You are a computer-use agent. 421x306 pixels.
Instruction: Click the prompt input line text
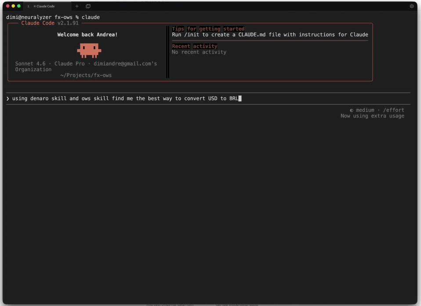pos(125,99)
